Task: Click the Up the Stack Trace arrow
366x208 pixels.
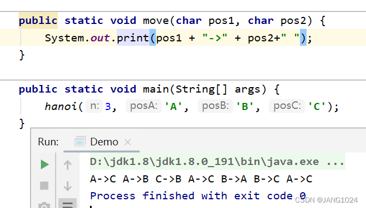Action: (x=68, y=164)
